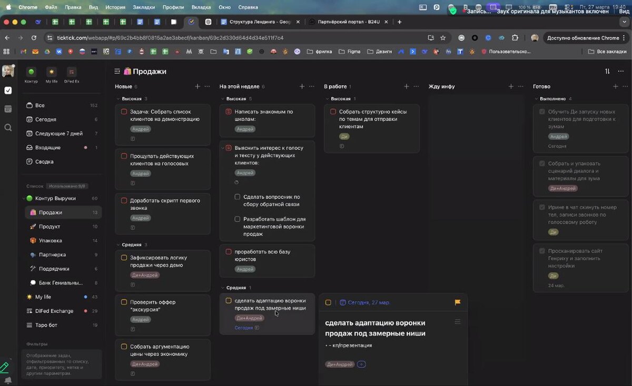Open the Файл menu in the menu bar
This screenshot has height=386, width=632.
pyautogui.click(x=51, y=7)
